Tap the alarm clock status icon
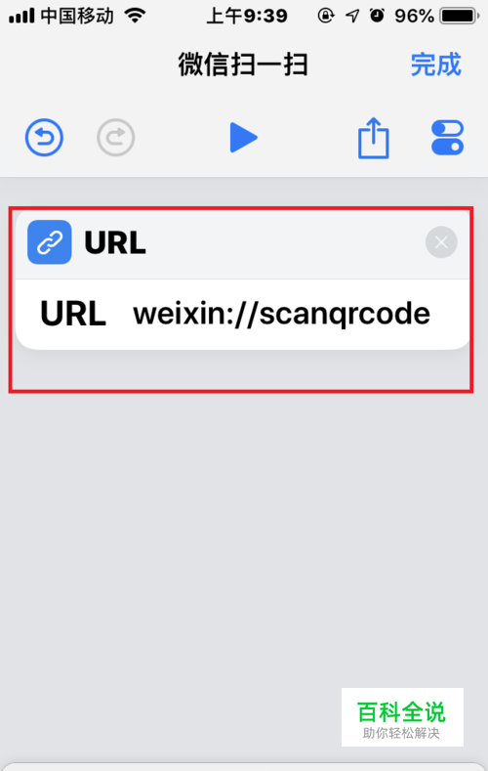Image resolution: width=488 pixels, height=771 pixels. [377, 16]
